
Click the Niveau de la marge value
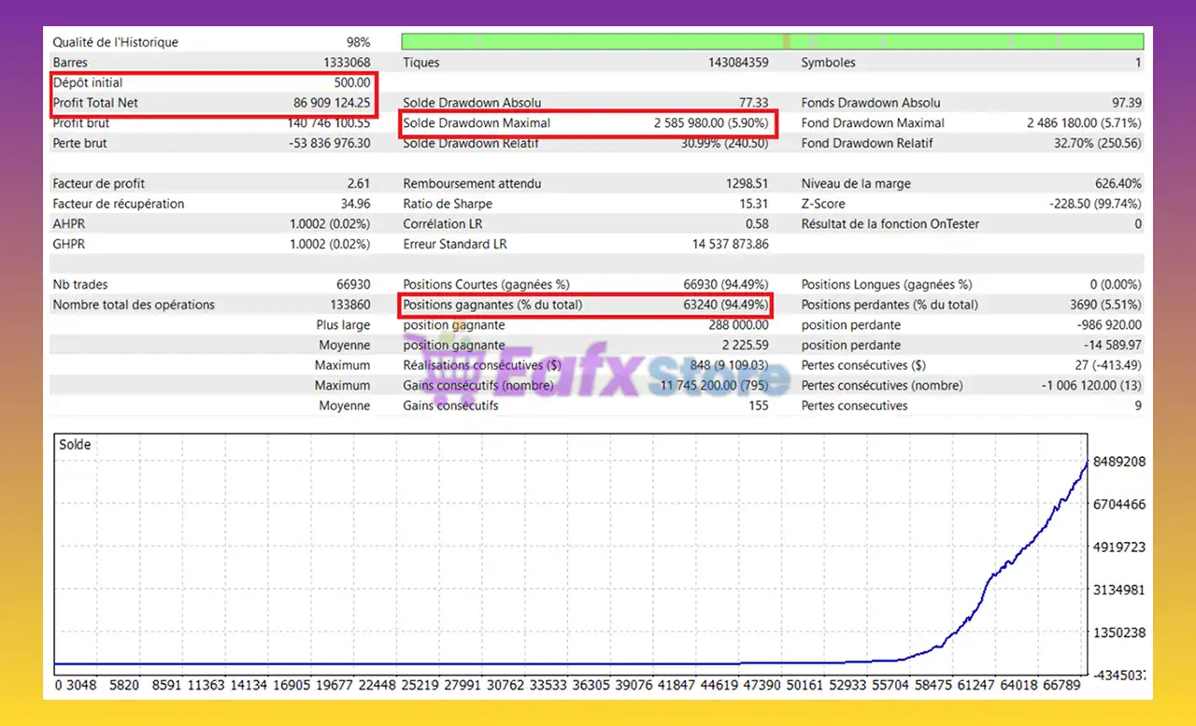click(1118, 184)
